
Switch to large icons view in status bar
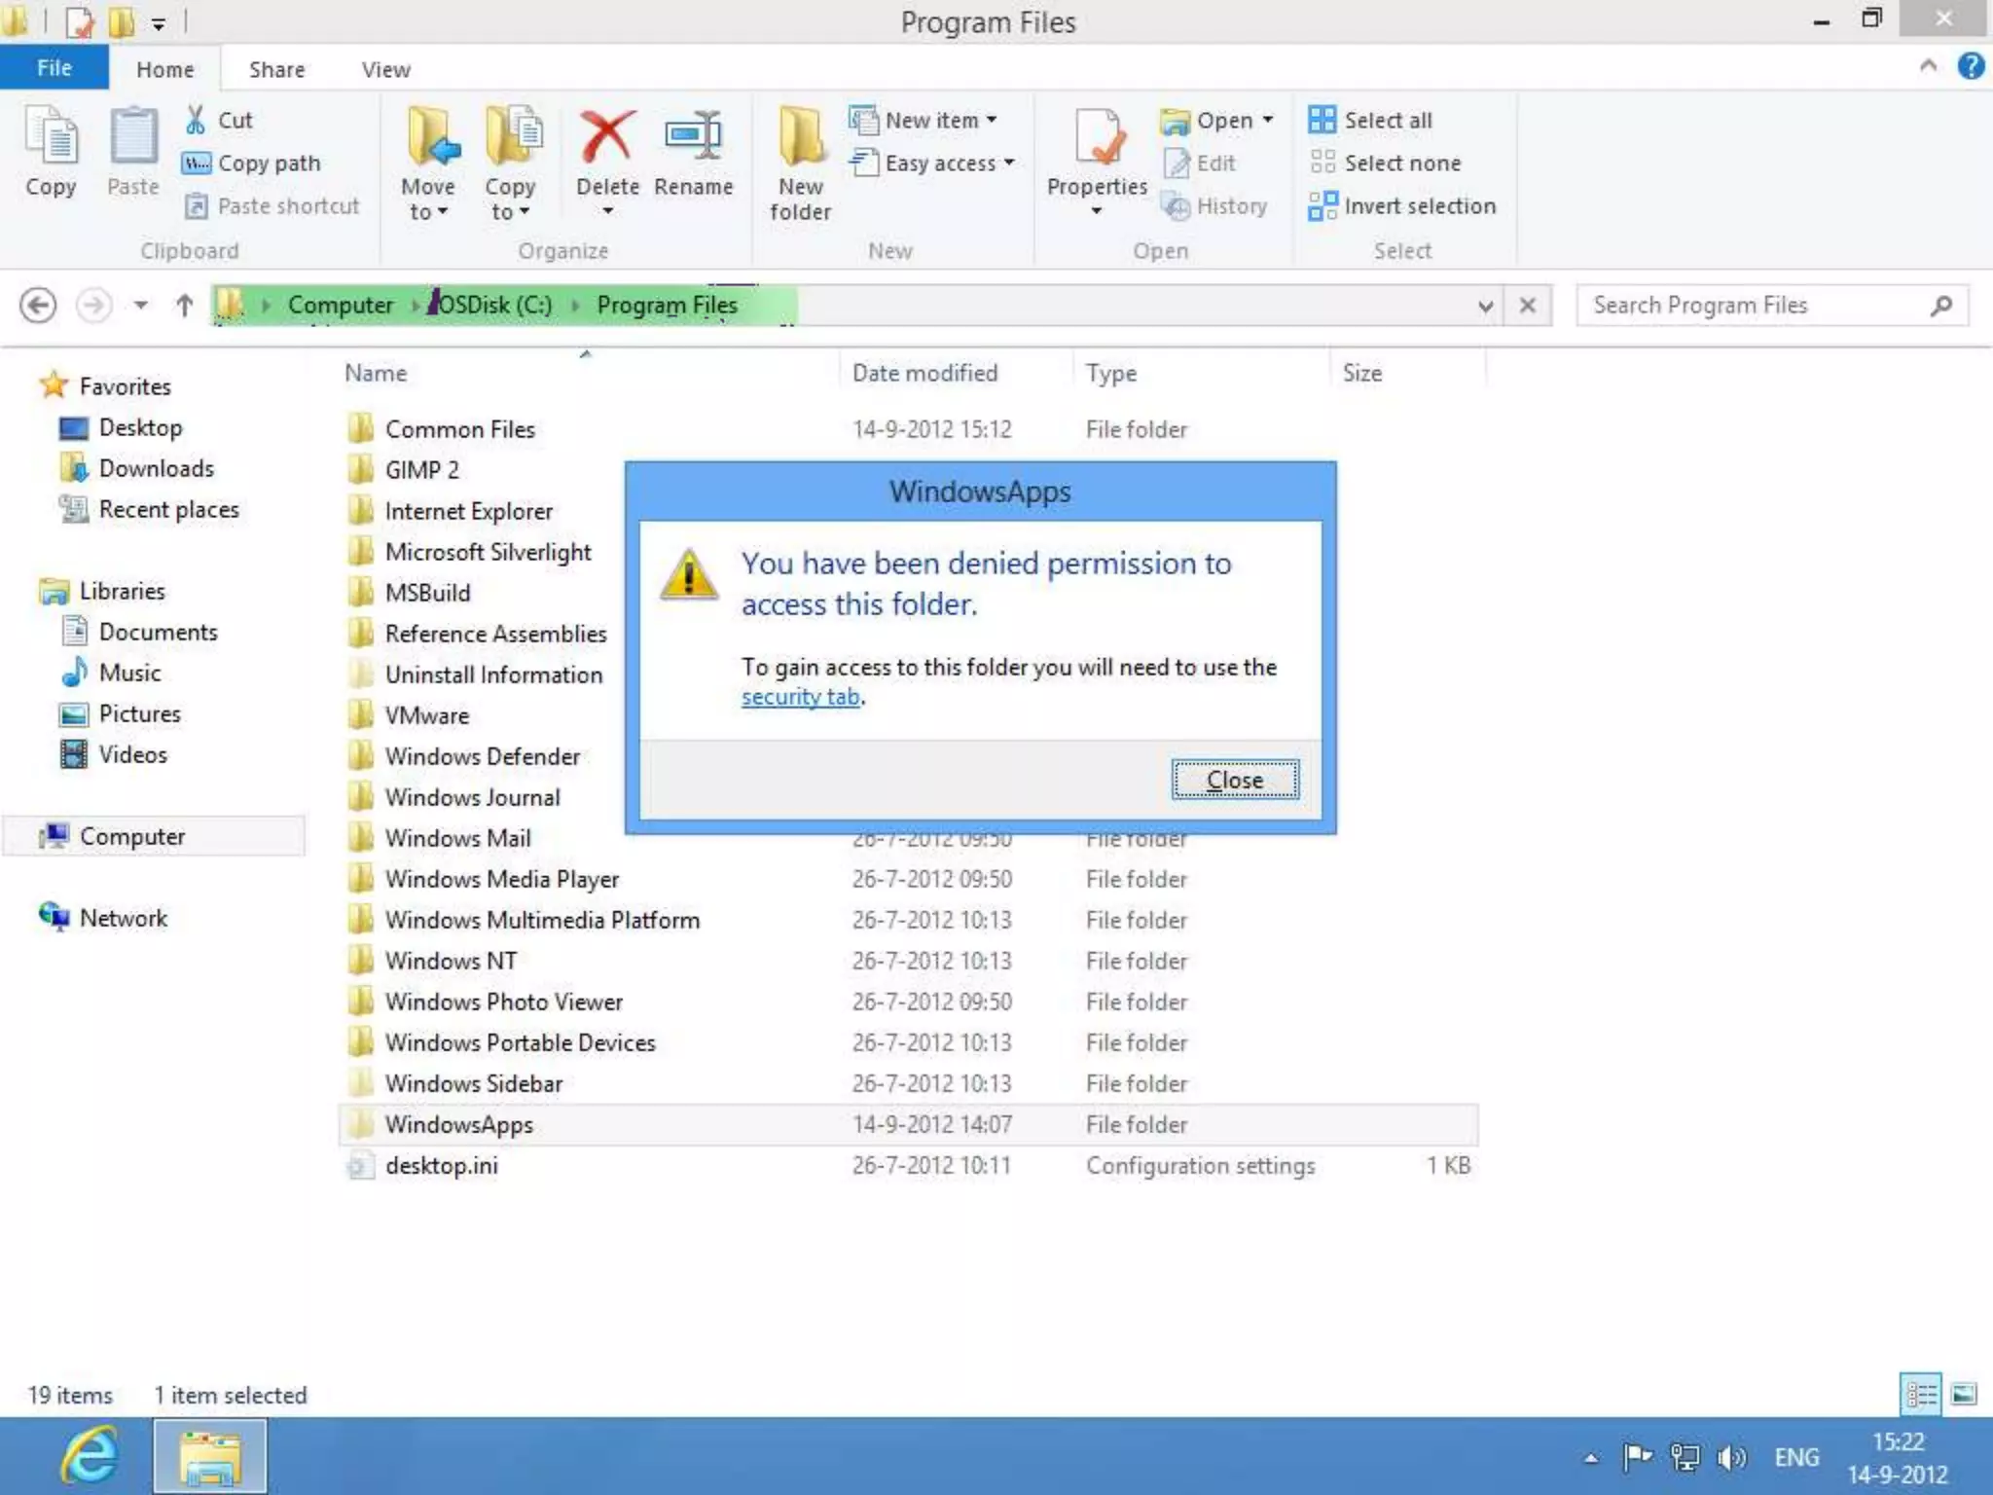click(x=1964, y=1394)
